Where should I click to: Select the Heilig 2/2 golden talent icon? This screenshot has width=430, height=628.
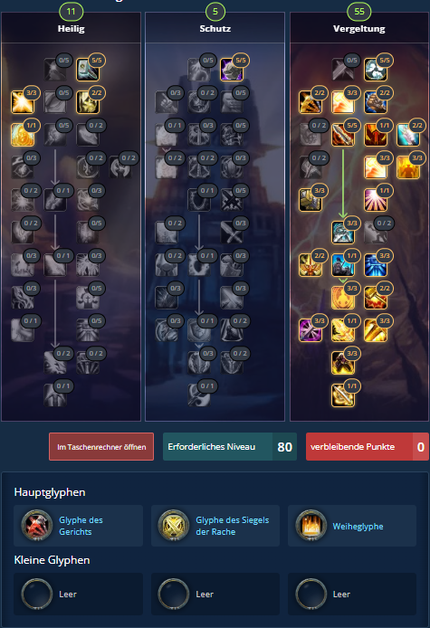pyautogui.click(x=88, y=102)
